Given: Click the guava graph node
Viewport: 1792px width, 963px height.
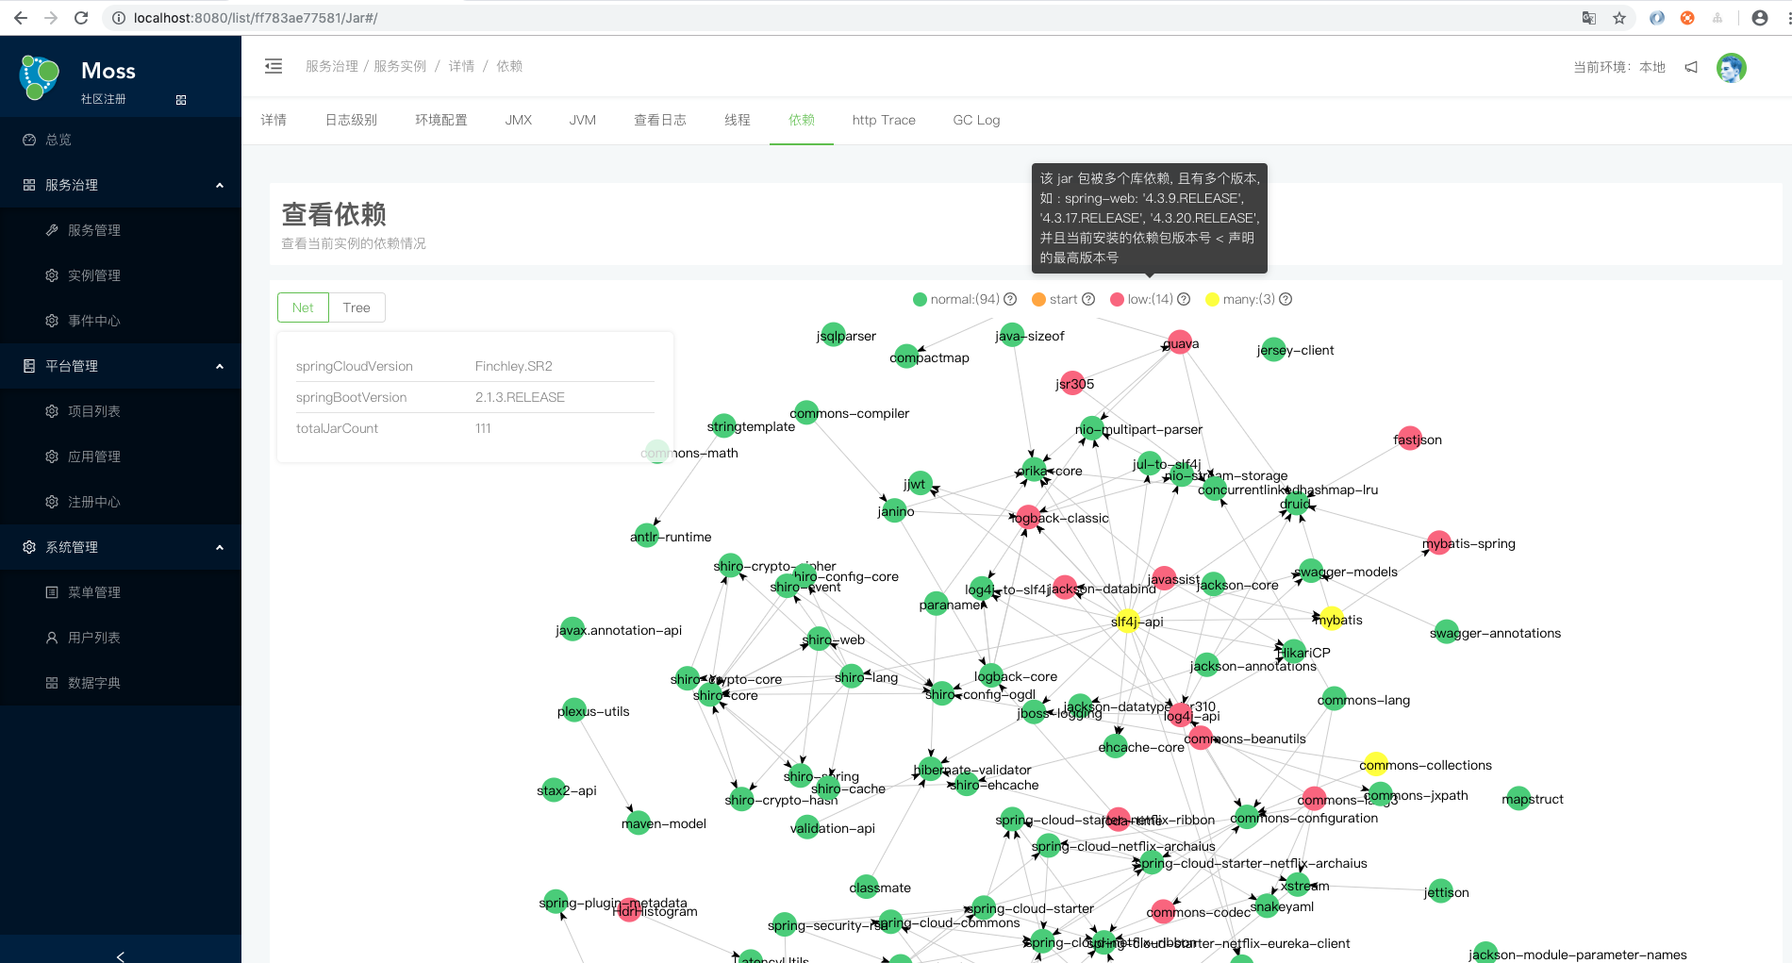Looking at the screenshot, I should click(1180, 341).
